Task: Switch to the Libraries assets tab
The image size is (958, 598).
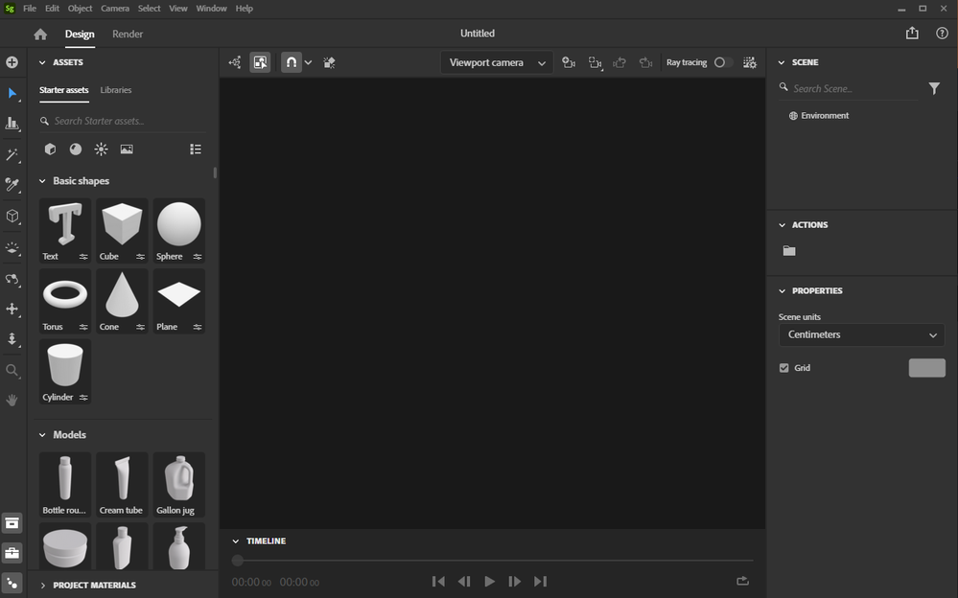Action: pos(115,89)
